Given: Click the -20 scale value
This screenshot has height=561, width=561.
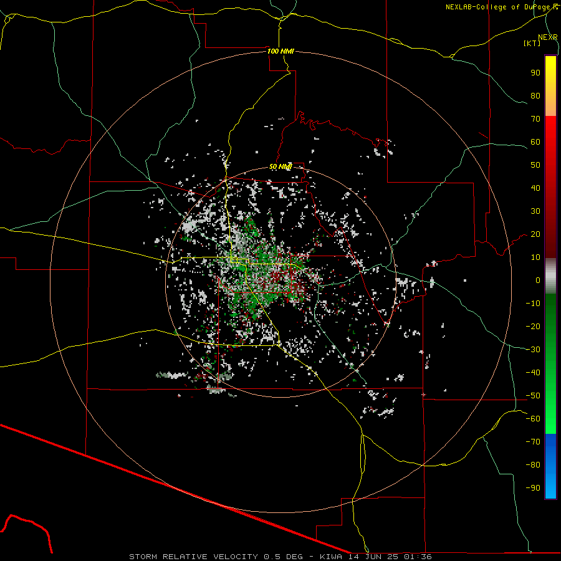Looking at the screenshot, I should click(533, 327).
